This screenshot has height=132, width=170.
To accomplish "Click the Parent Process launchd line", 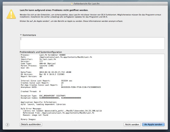I will click(37, 66).
